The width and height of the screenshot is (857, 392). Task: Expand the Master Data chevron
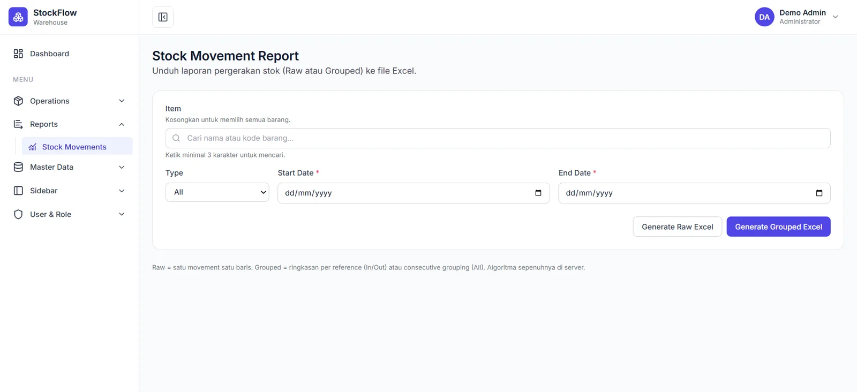pyautogui.click(x=122, y=167)
